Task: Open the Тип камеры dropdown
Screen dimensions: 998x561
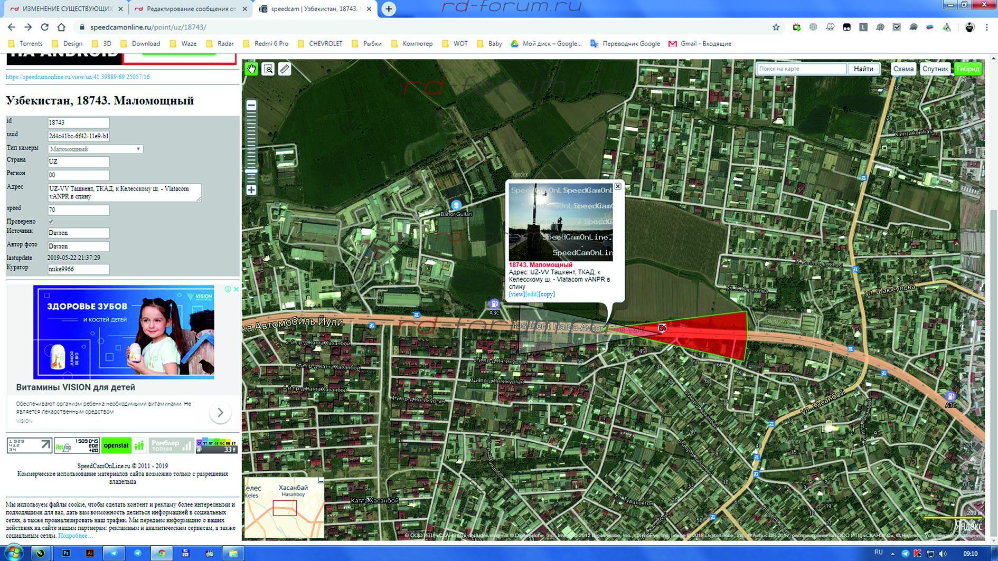Action: click(x=95, y=149)
